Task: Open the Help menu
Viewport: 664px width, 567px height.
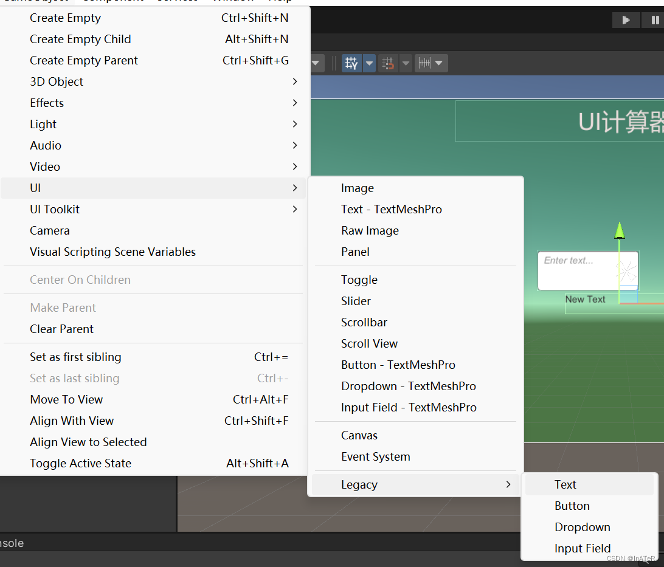Action: click(280, 1)
